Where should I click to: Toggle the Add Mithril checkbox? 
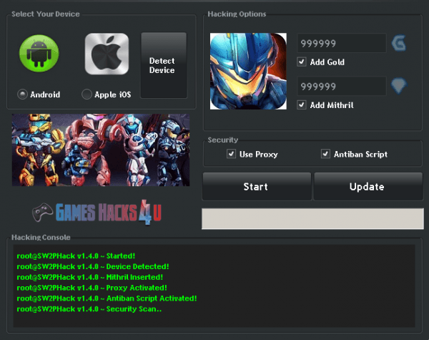302,105
